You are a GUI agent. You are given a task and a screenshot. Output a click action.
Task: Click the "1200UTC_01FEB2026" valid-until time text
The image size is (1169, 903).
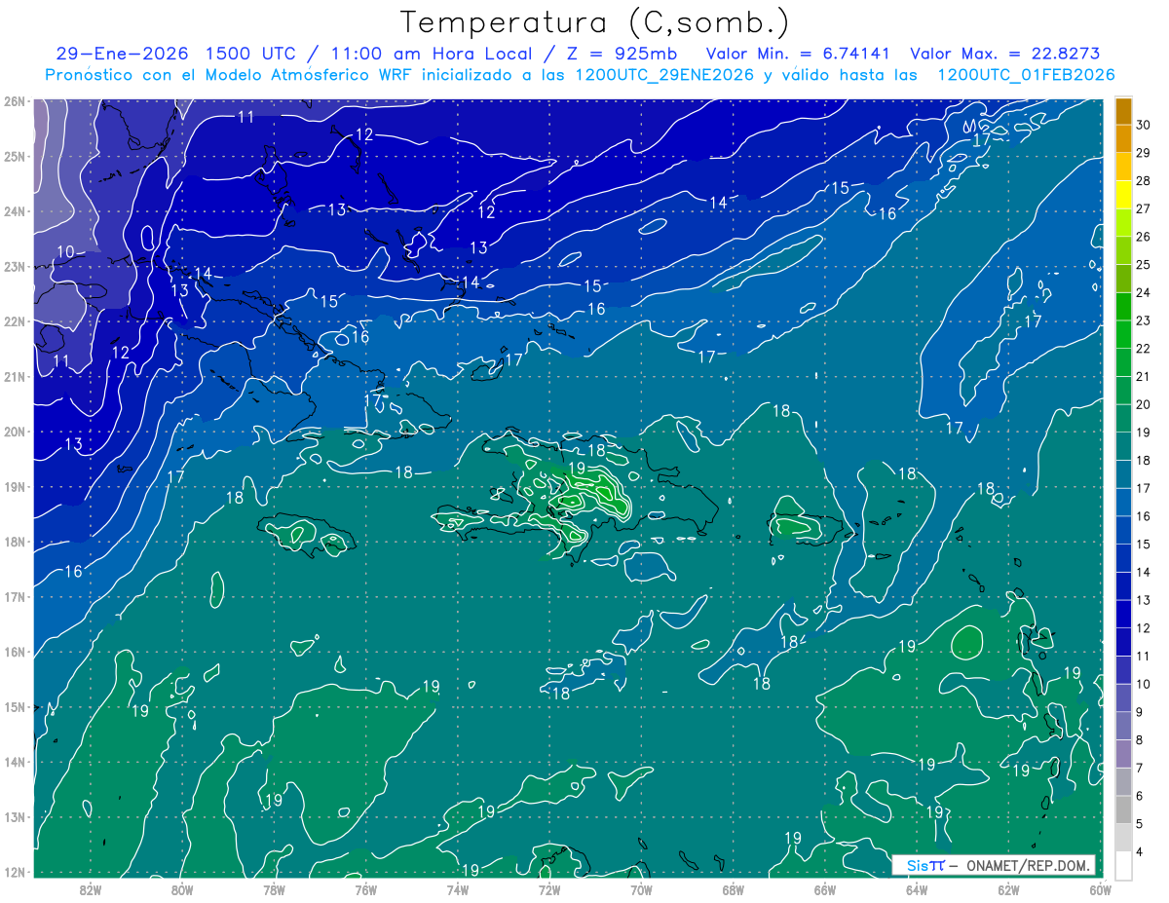tap(1027, 75)
